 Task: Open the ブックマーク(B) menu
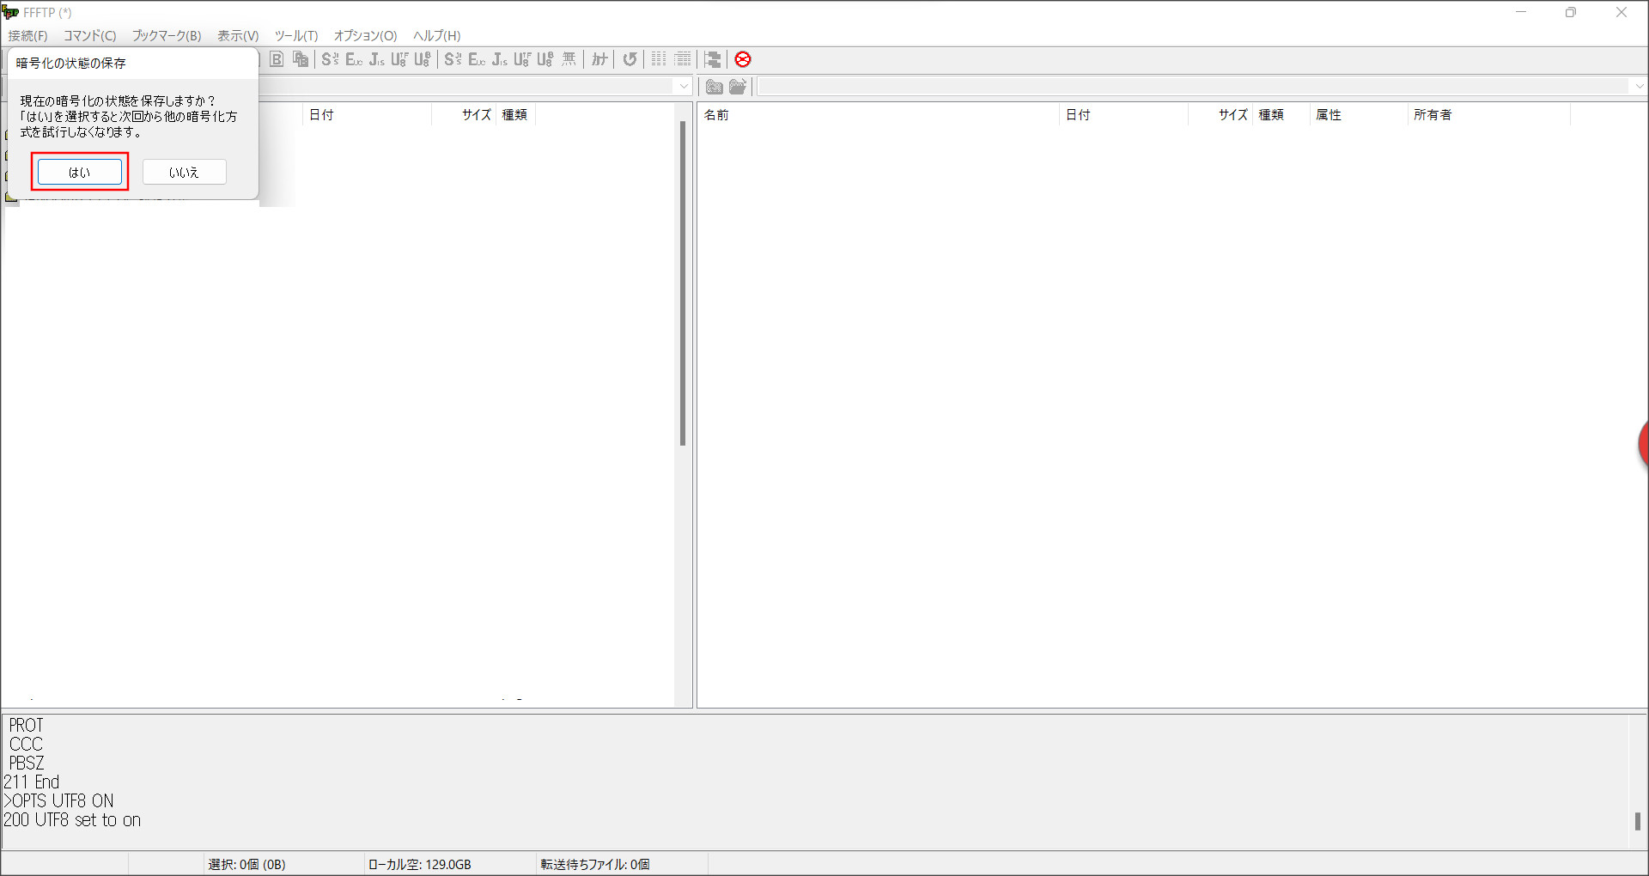pyautogui.click(x=167, y=36)
